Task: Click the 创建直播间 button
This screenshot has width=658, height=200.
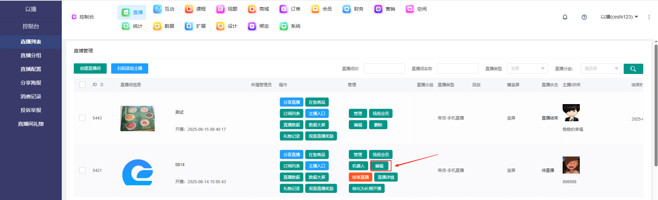Action: pos(90,68)
